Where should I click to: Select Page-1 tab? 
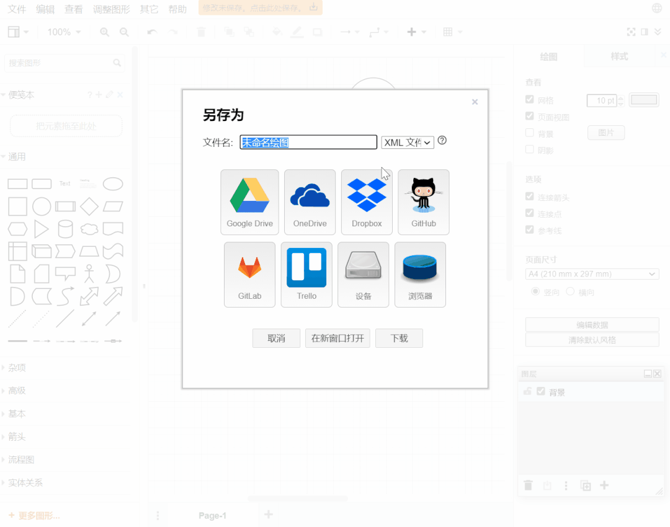coord(212,515)
